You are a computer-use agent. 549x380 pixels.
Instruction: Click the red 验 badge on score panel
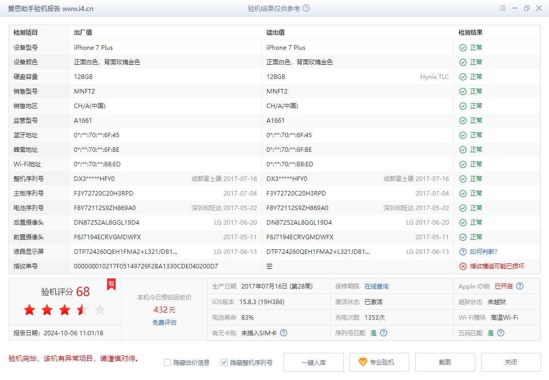111,284
